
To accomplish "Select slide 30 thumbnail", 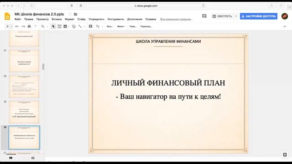I will (24, 138).
